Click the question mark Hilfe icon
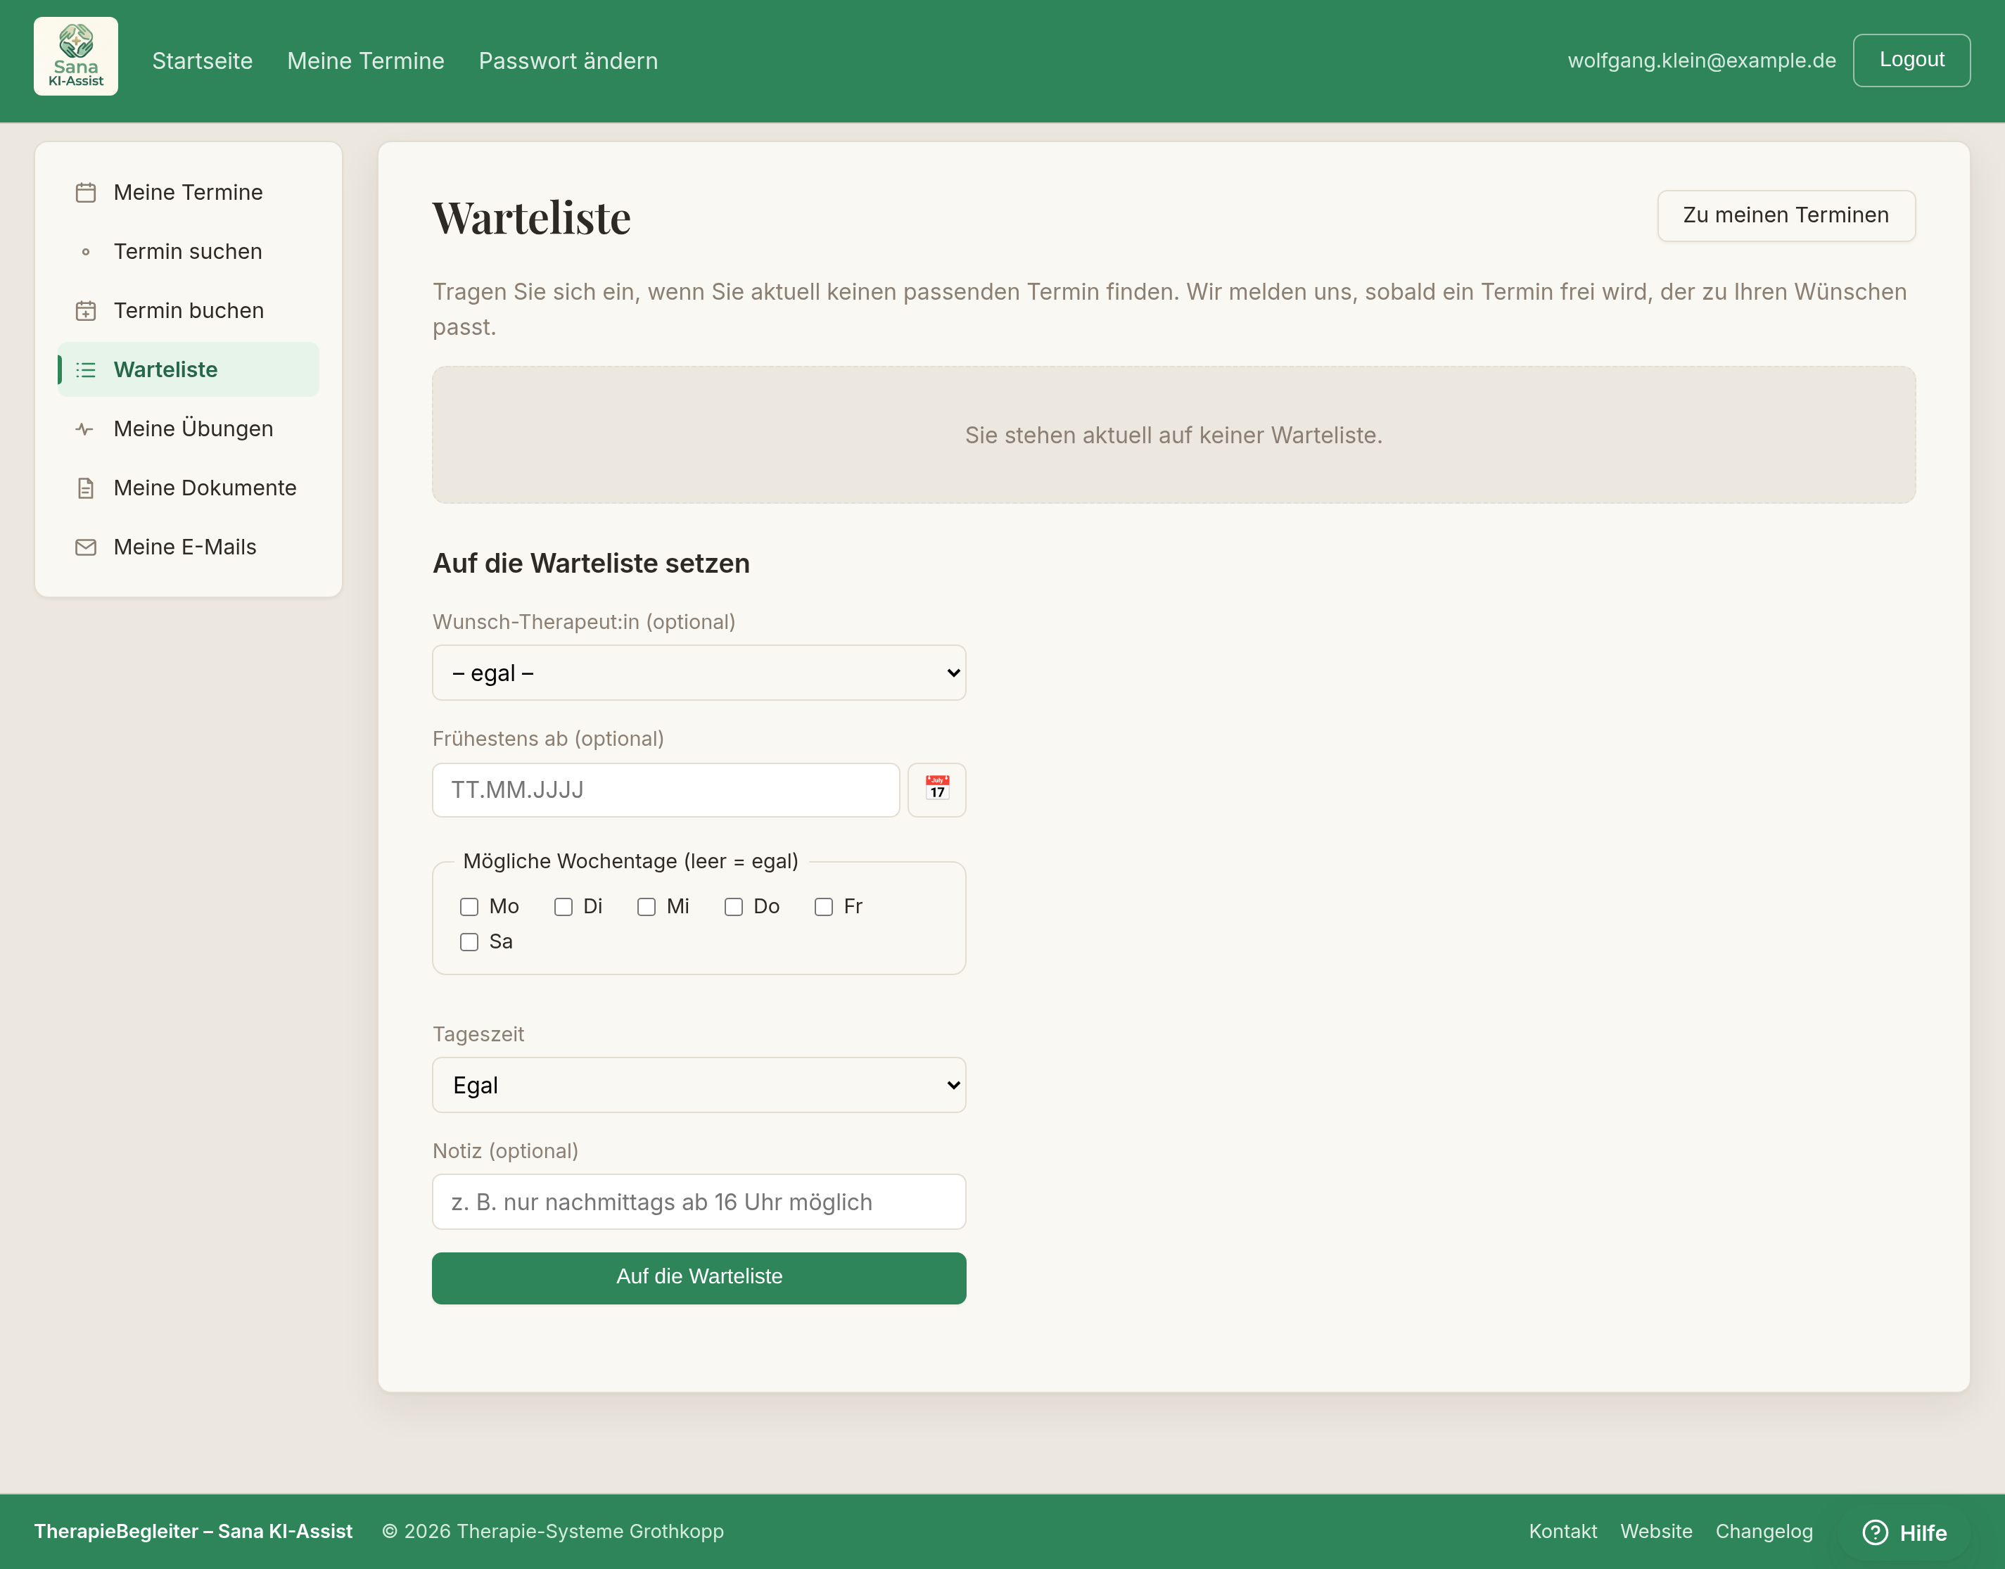 pos(1875,1532)
